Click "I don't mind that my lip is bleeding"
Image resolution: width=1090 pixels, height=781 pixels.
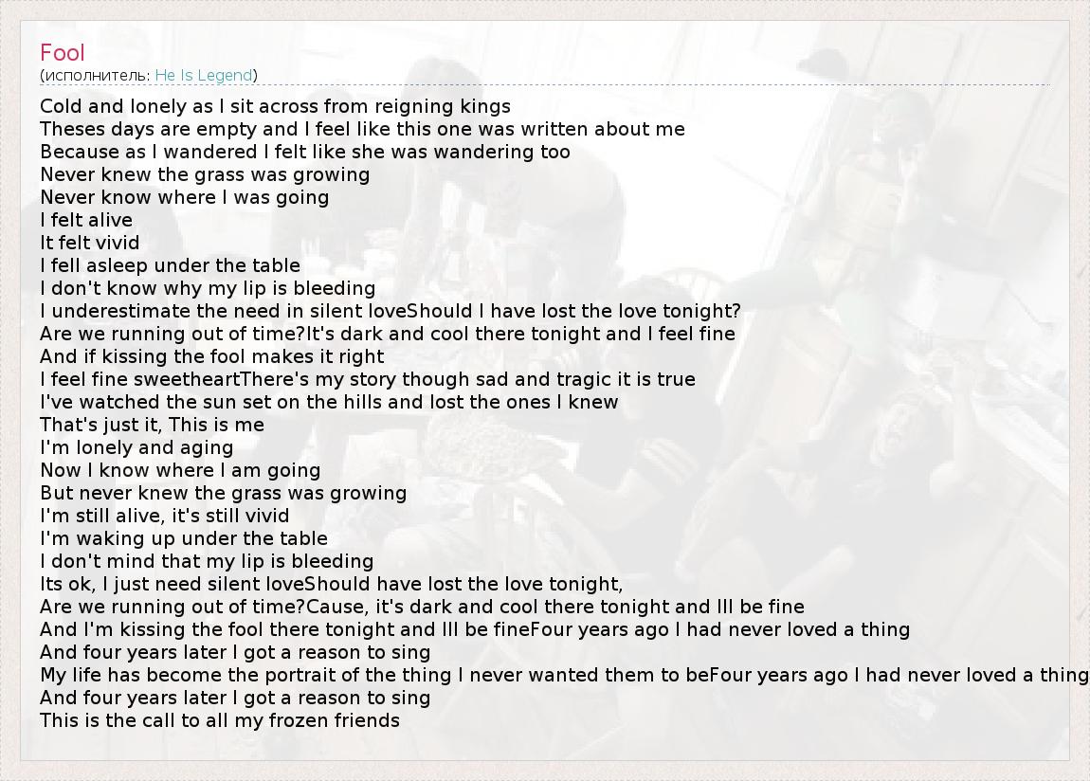point(207,561)
